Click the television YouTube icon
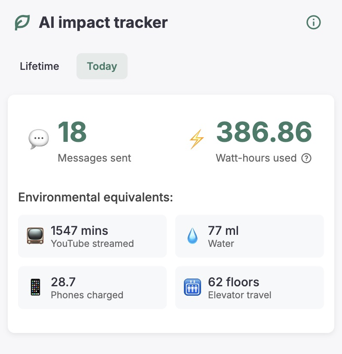 pos(35,236)
